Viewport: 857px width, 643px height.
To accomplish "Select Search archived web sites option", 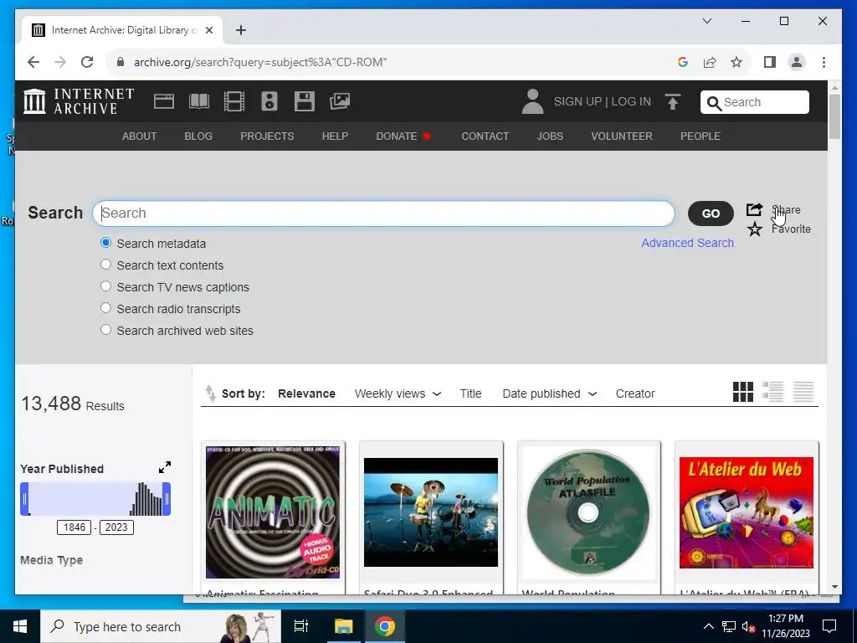I will (x=106, y=330).
